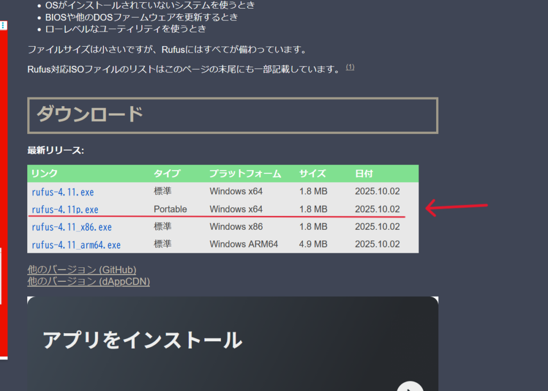Image resolution: width=548 pixels, height=391 pixels.
Task: Click the 日付 column header
Action: (x=364, y=174)
